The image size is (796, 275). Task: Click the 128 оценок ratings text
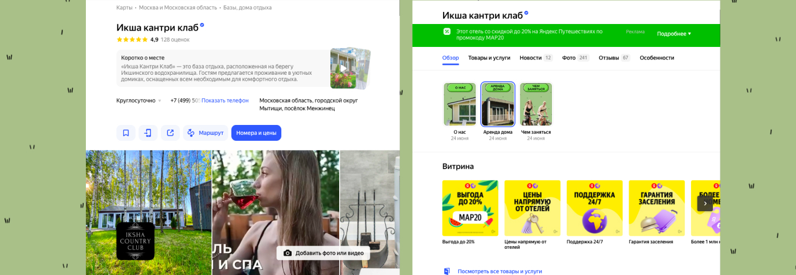click(x=175, y=39)
